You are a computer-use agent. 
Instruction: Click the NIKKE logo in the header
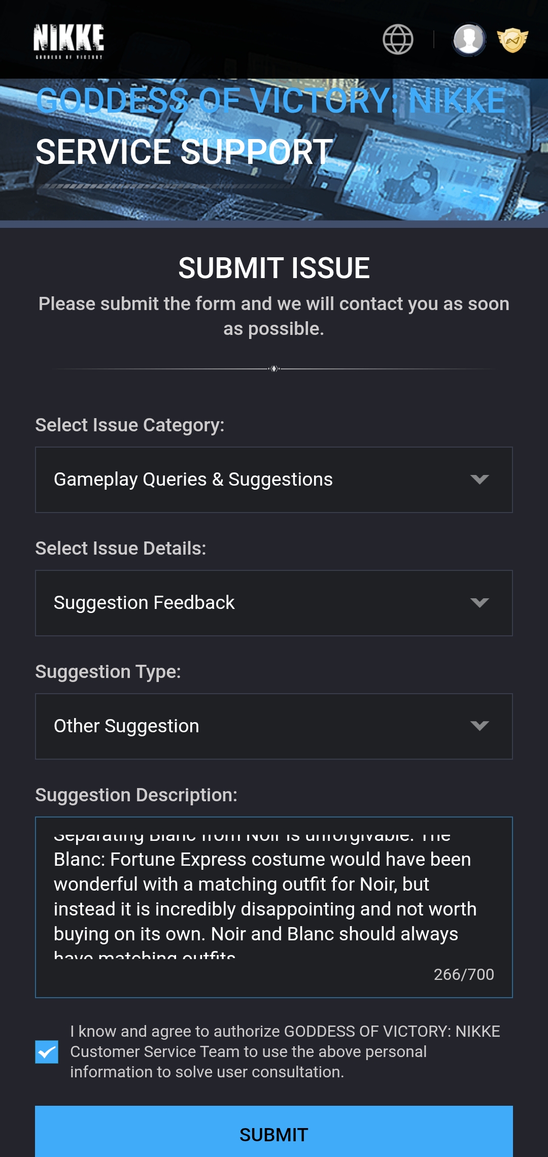click(69, 41)
